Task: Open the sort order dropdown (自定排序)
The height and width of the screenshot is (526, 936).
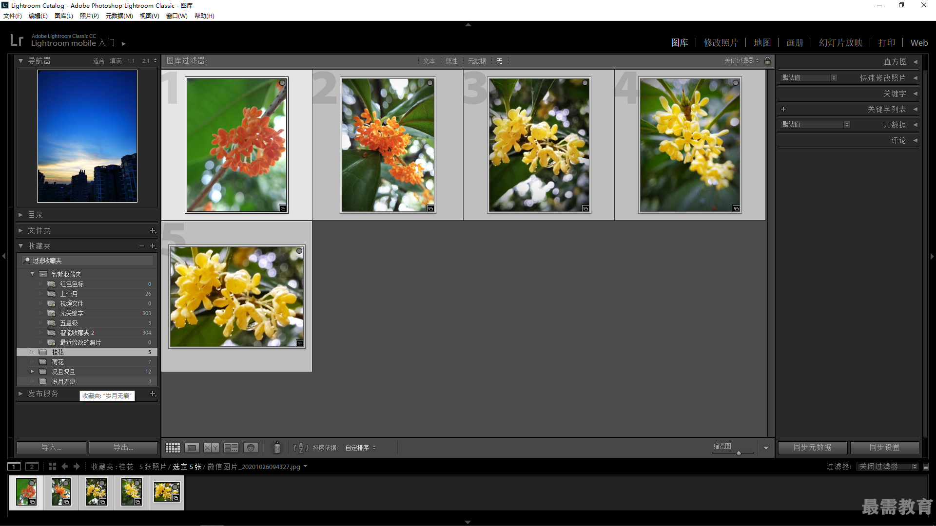Action: pos(361,448)
